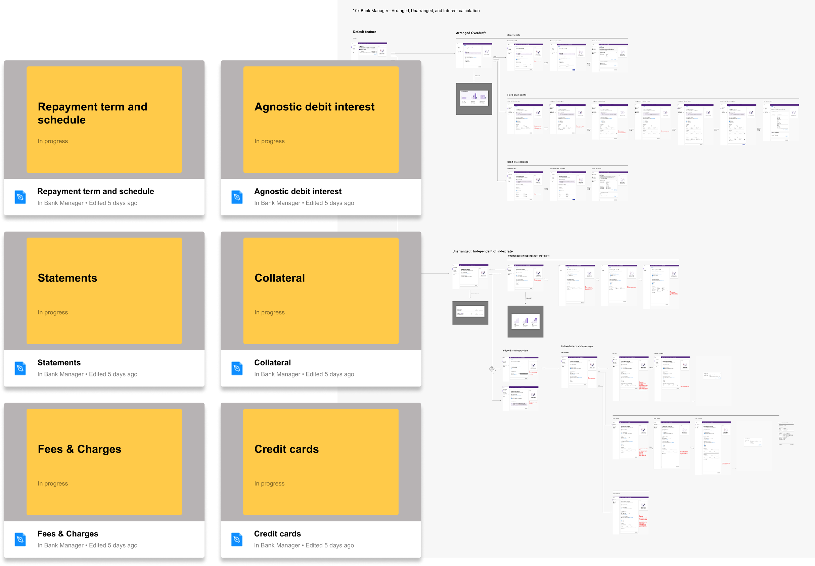Image resolution: width=815 pixels, height=566 pixels.
Task: Open the Fees & Charges cover thumbnail
Action: (x=104, y=462)
